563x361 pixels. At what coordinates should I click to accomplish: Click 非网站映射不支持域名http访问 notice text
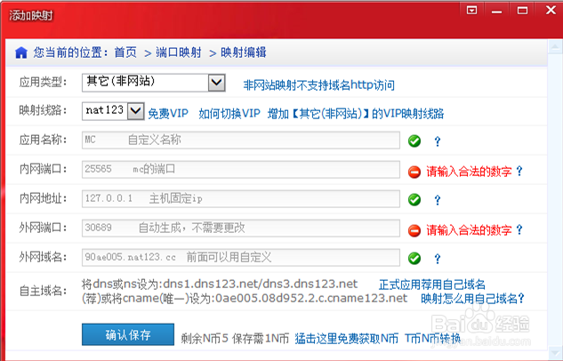click(318, 85)
